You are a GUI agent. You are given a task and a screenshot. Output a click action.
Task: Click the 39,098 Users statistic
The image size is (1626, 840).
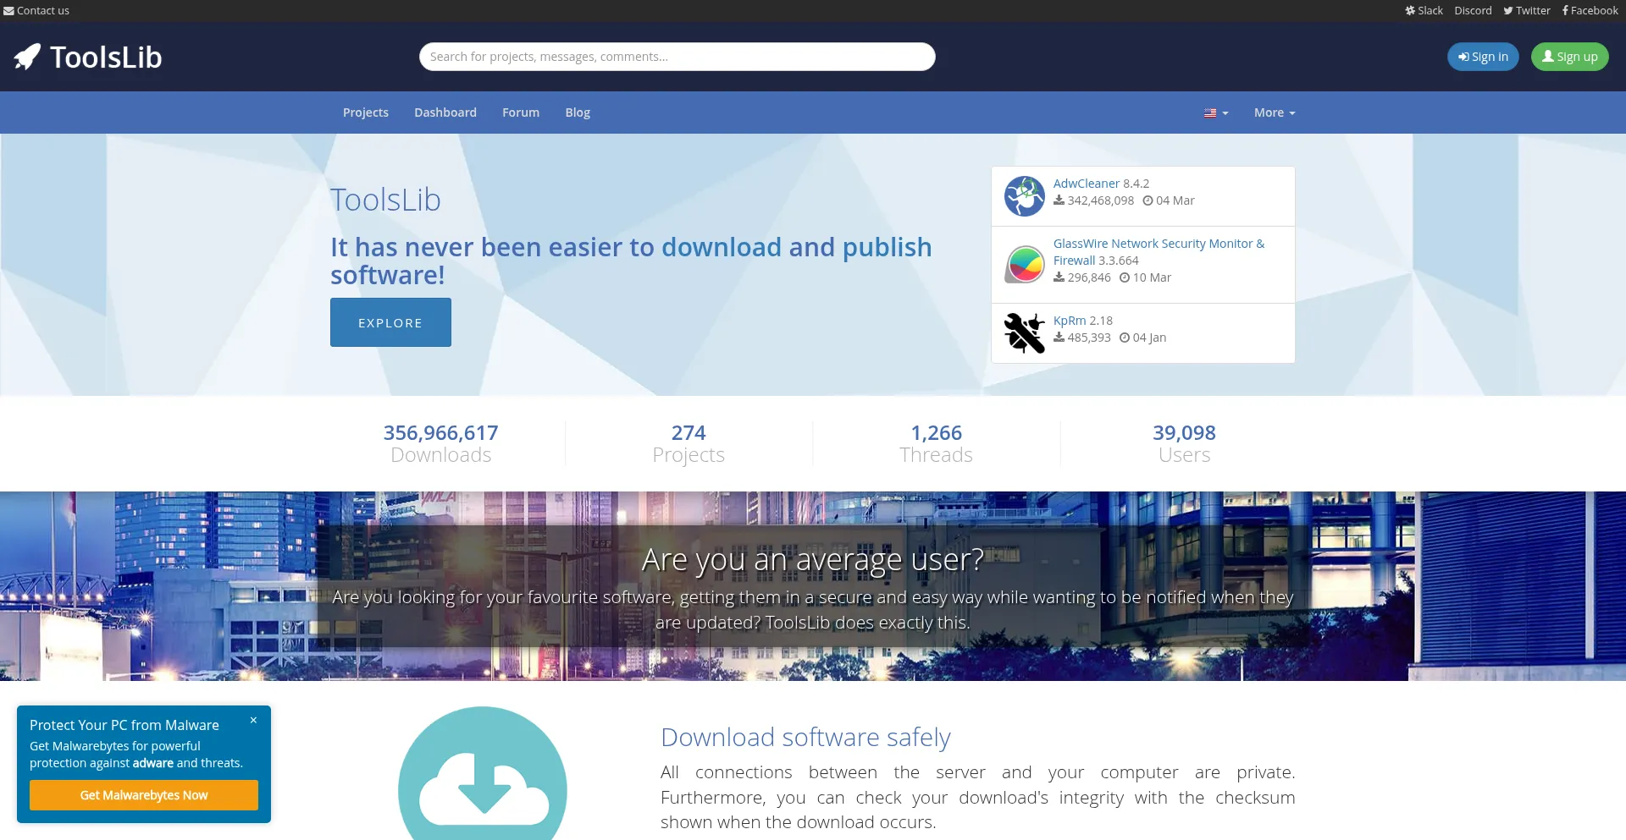pyautogui.click(x=1184, y=444)
